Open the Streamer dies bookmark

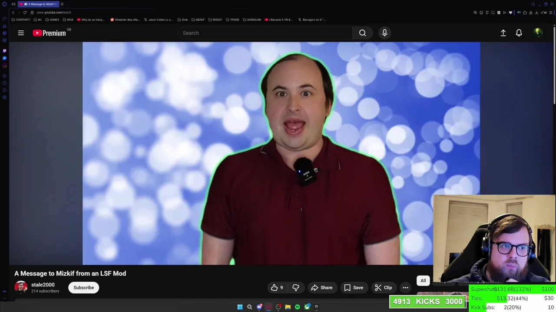[x=125, y=19]
